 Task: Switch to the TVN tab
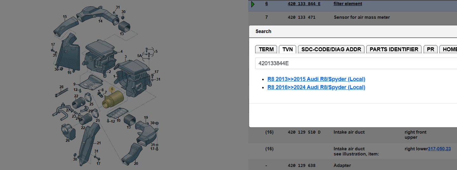click(x=288, y=49)
